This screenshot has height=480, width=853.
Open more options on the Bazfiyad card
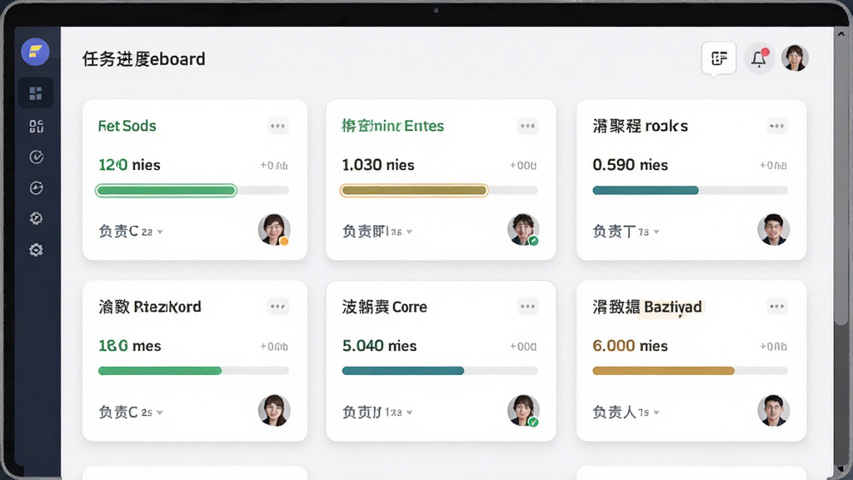click(776, 307)
